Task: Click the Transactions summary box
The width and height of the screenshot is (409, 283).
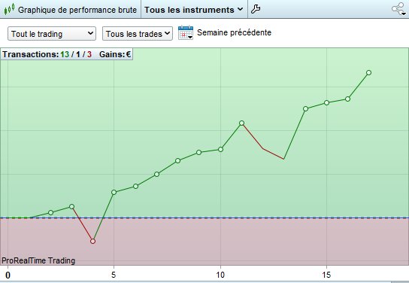Action: point(67,54)
